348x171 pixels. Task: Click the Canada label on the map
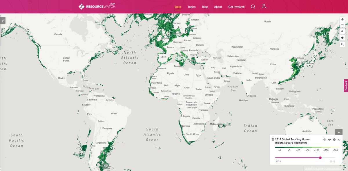[x=58, y=34]
